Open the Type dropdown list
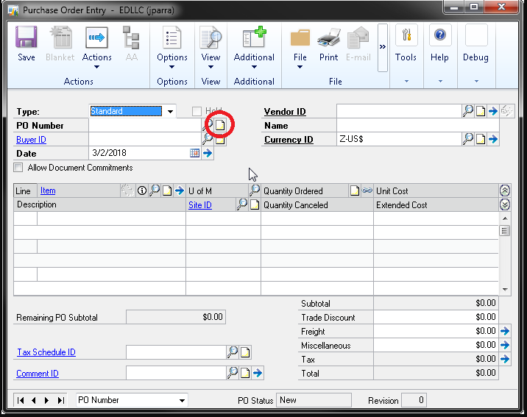The image size is (527, 417). pos(171,112)
